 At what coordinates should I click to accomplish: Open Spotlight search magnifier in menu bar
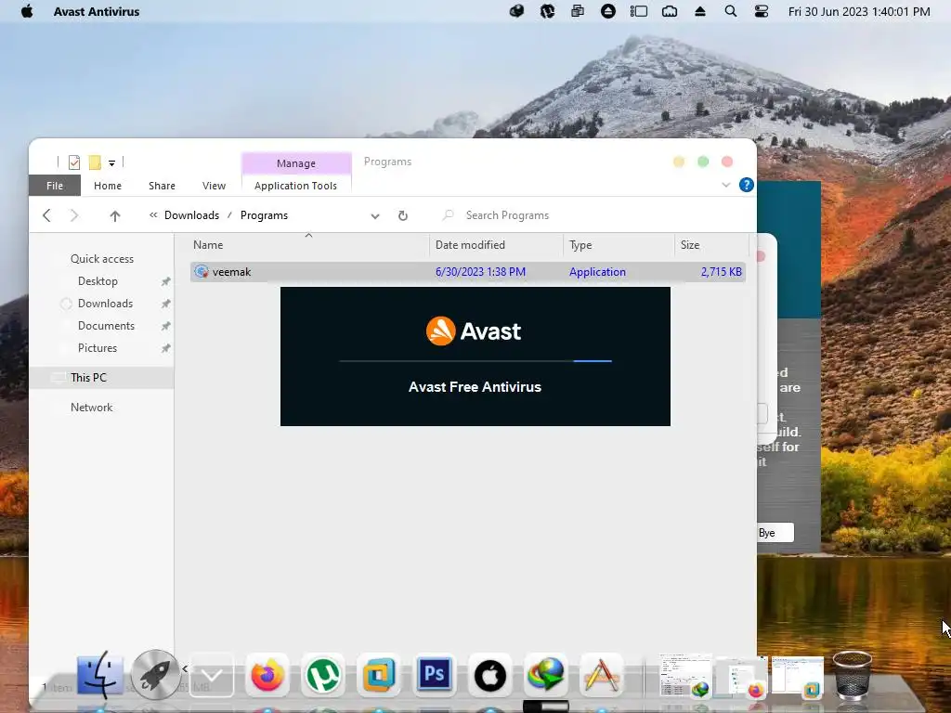731,11
